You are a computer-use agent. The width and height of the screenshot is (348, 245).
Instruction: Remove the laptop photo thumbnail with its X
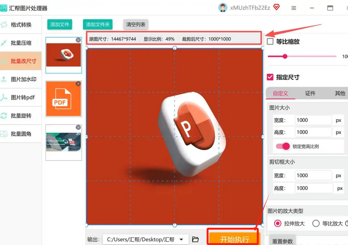point(78,127)
